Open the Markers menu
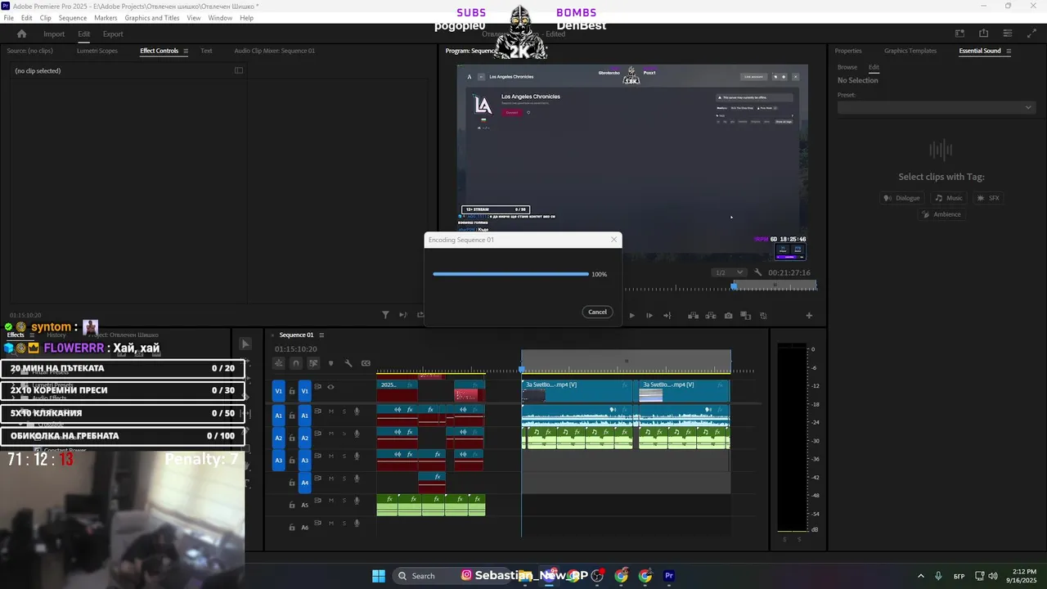1047x589 pixels. pos(106,18)
